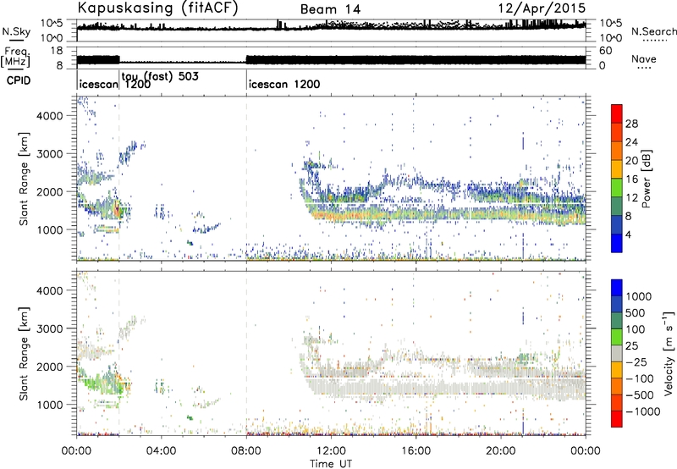The image size is (677, 469).
Task: Click the '28' tick on Power colorbar
Action: click(x=631, y=124)
